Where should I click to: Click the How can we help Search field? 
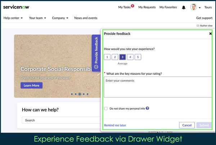point(61,120)
